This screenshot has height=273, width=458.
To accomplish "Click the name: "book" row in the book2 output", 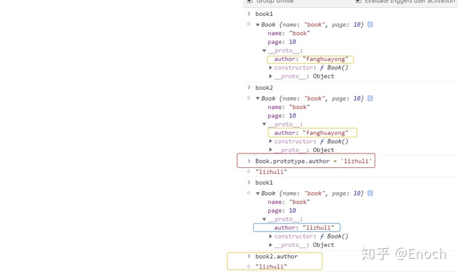I will pyautogui.click(x=289, y=108).
